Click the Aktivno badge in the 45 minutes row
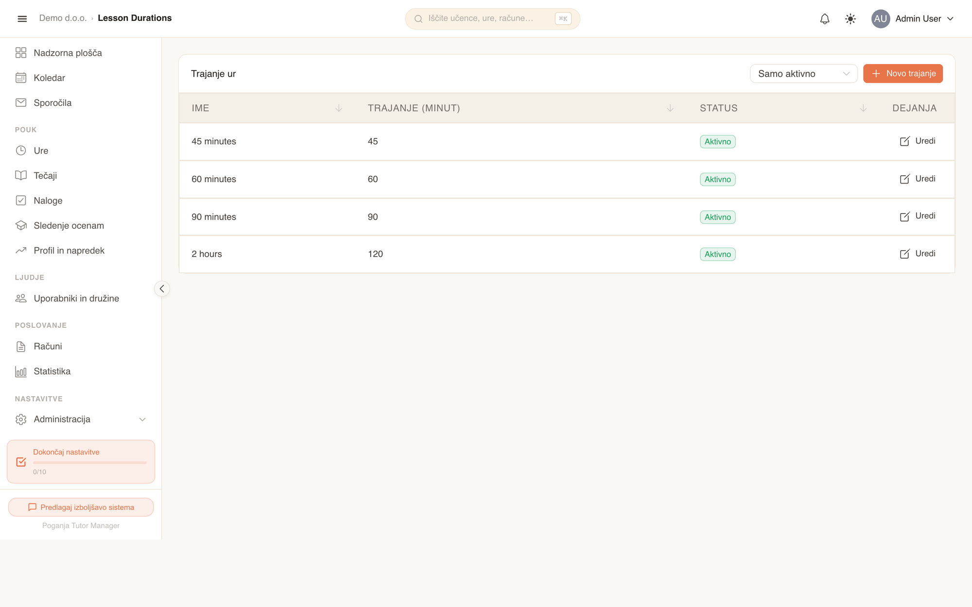The height and width of the screenshot is (607, 972). [717, 142]
